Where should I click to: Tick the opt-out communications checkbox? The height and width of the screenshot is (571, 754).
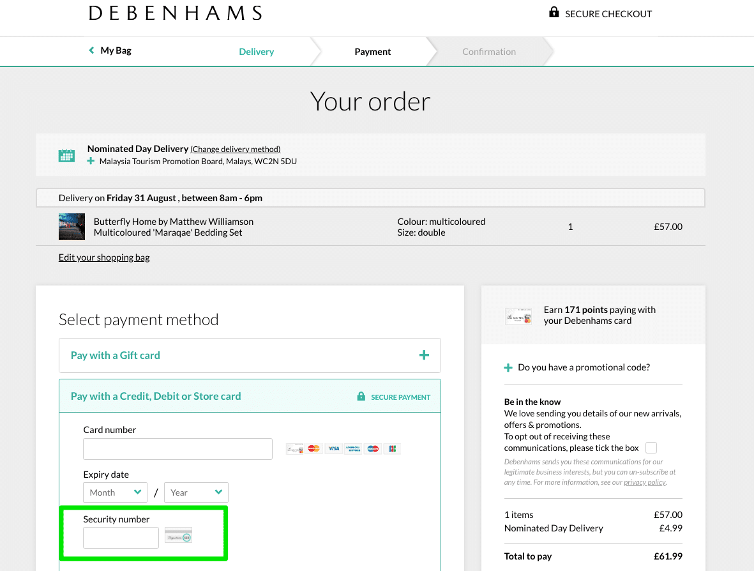click(x=651, y=448)
